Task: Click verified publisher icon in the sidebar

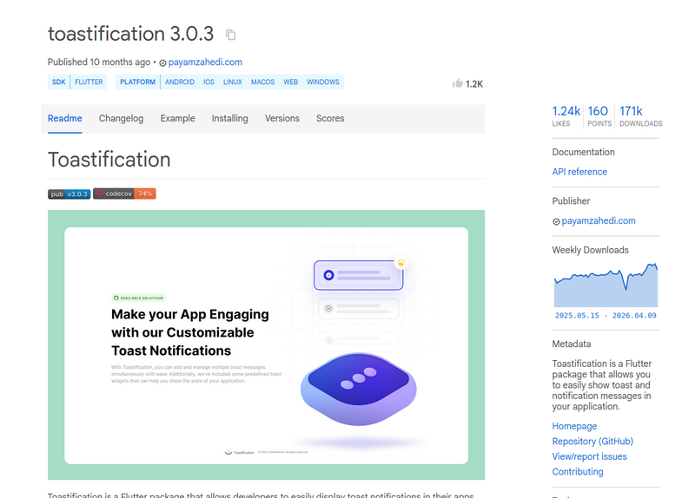Action: click(x=556, y=221)
